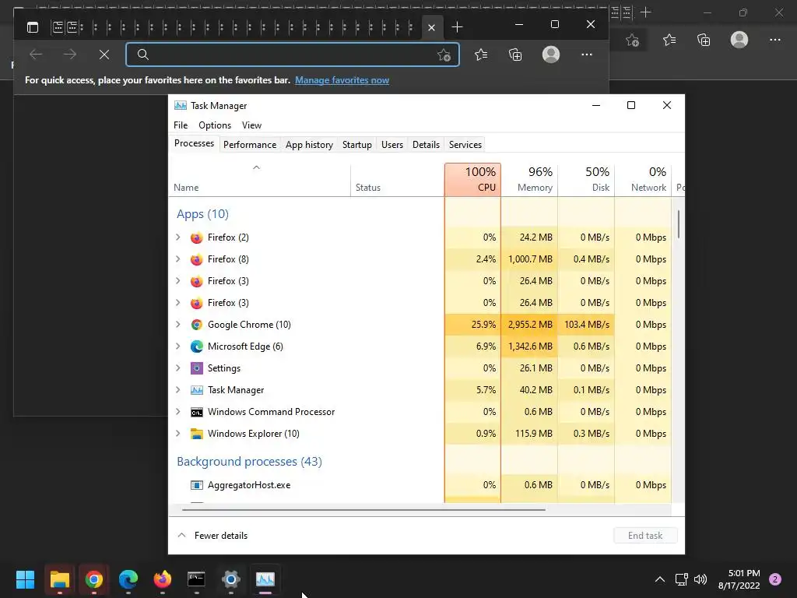Sort processes by the Network column
797x598 pixels.
644,180
